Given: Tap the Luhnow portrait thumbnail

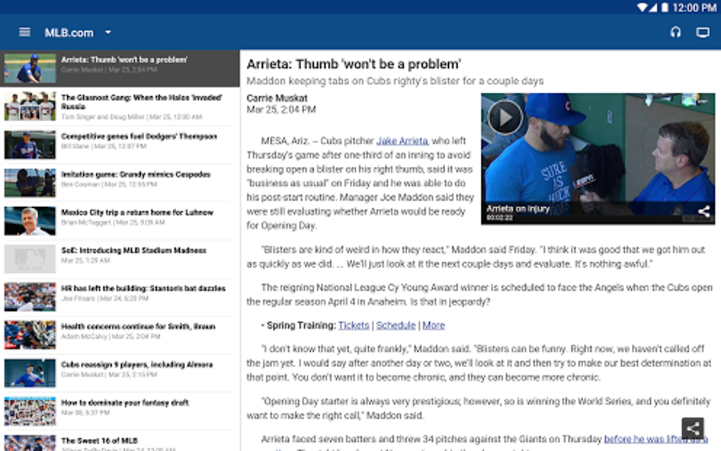Looking at the screenshot, I should click(30, 221).
